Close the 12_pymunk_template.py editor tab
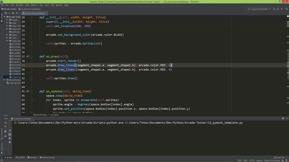289x162 pixels. pyautogui.click(x=47, y=13)
